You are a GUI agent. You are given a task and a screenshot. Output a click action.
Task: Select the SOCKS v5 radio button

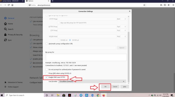coord(70,40)
